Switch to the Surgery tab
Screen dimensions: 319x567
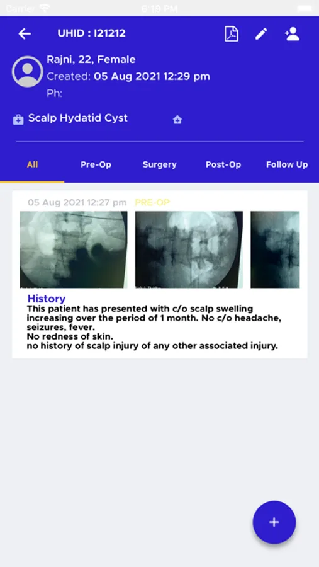pos(159,164)
